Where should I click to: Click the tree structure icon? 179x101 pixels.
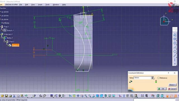pyautogui.click(x=56, y=96)
